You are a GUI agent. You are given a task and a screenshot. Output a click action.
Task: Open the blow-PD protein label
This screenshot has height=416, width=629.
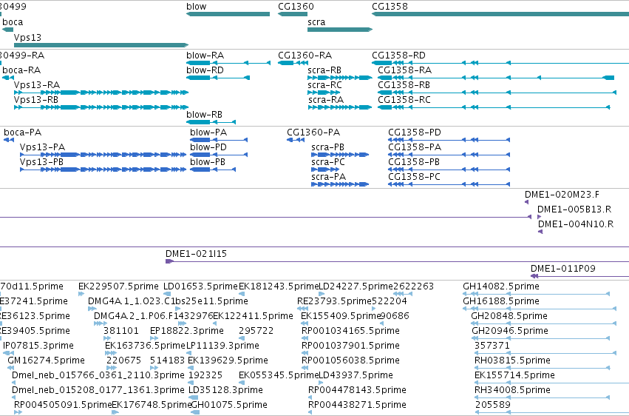click(x=208, y=147)
